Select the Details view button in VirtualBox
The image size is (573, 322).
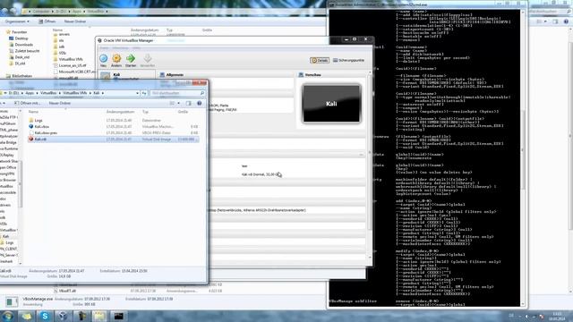point(320,60)
